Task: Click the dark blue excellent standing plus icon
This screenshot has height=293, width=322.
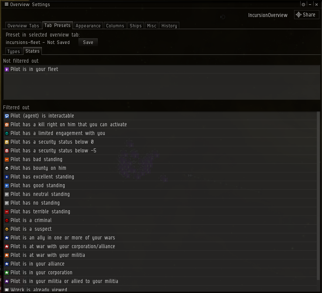Action: coord(7,177)
